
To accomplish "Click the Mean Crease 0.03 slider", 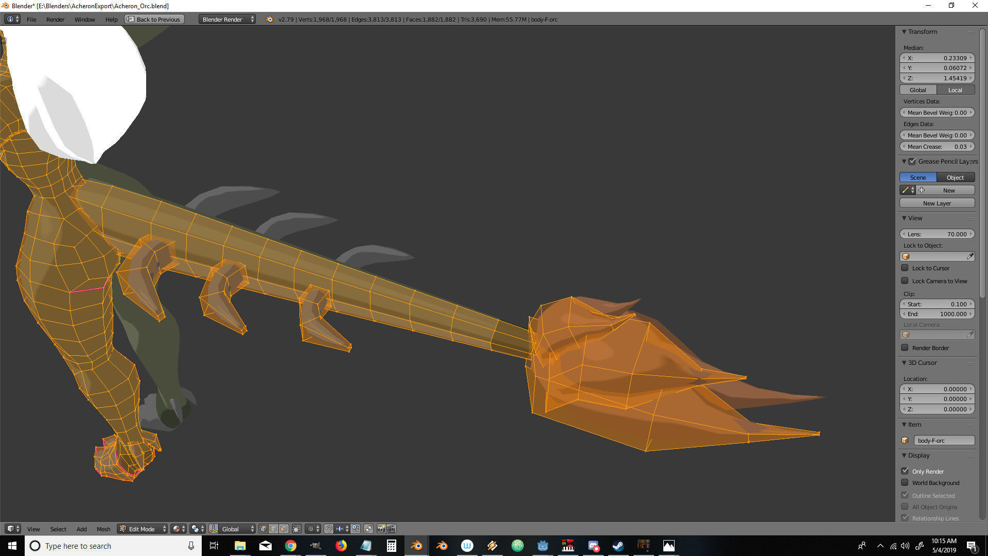I will 937,146.
